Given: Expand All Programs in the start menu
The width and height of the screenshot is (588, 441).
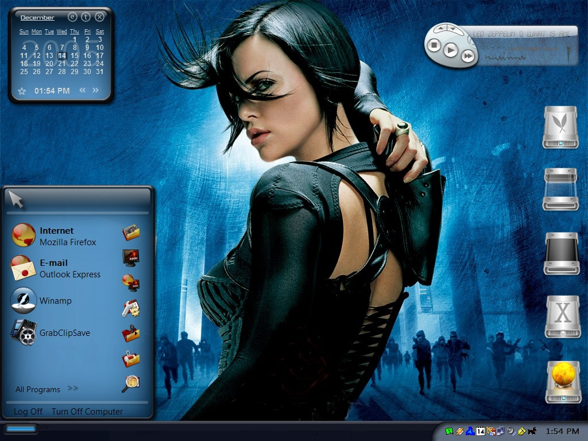Looking at the screenshot, I should (47, 389).
